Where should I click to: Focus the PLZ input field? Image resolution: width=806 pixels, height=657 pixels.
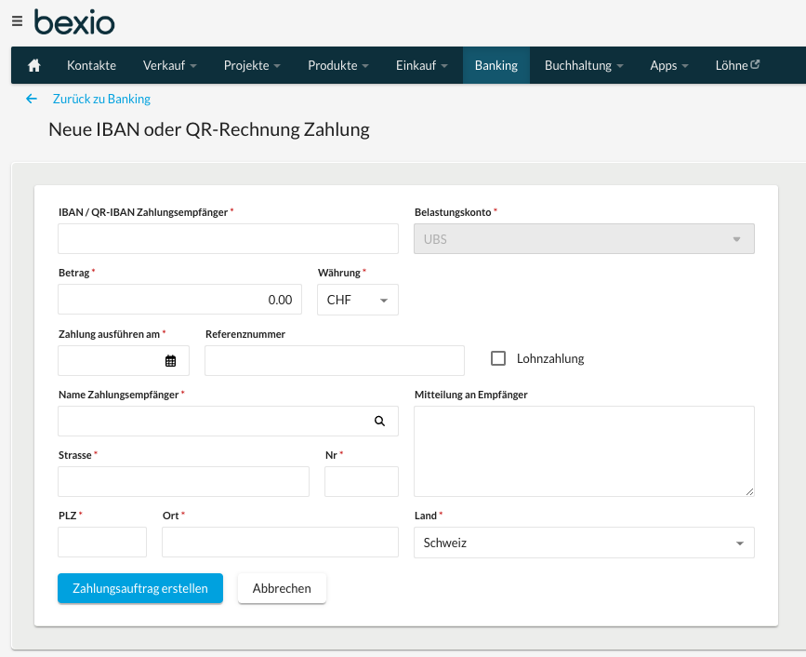coord(102,542)
